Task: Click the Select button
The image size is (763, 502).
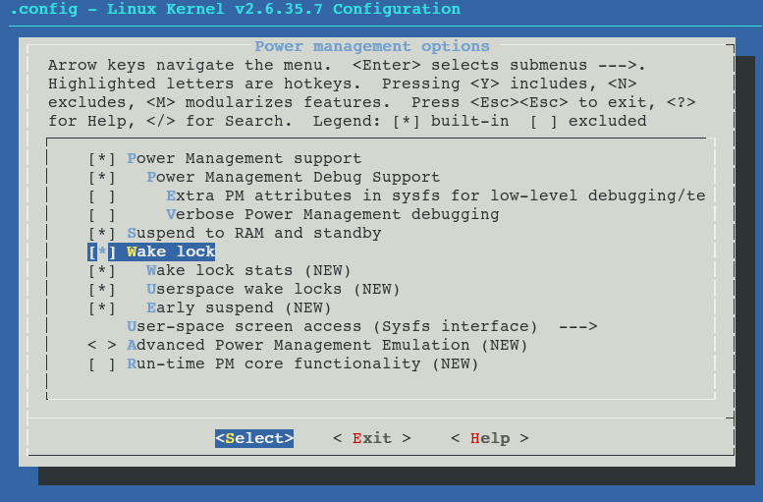Action: point(254,438)
